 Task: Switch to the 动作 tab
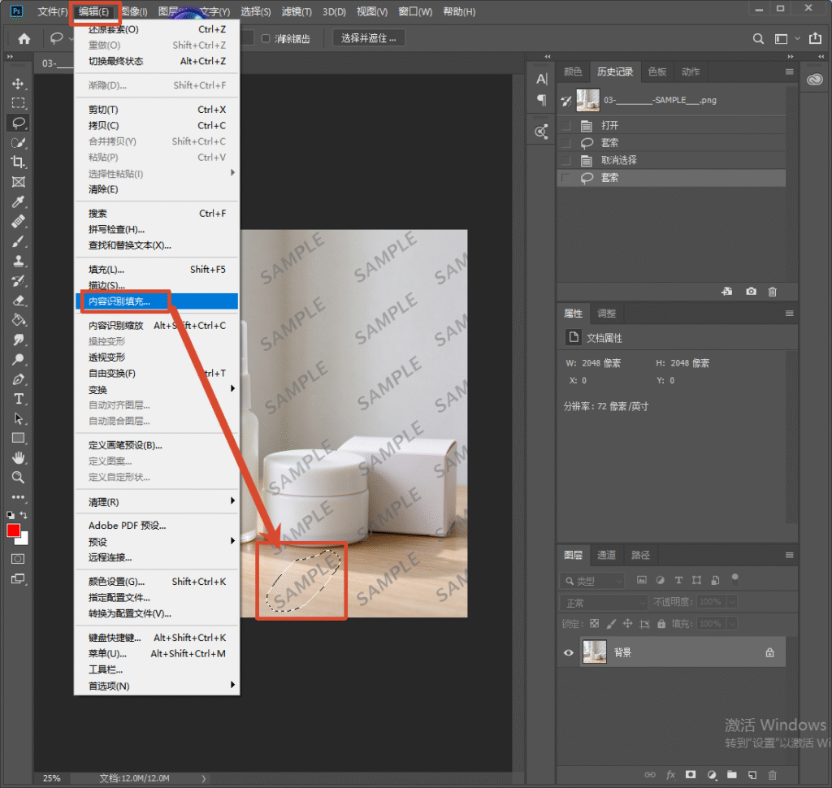tap(691, 71)
